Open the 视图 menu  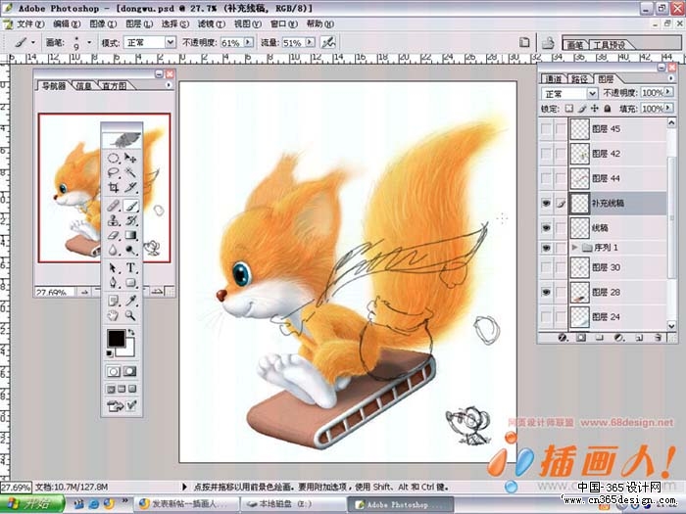click(248, 24)
